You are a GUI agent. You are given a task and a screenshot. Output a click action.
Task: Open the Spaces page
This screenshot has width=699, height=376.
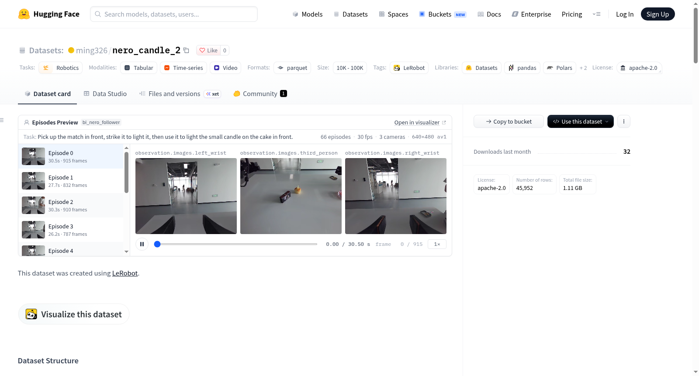(393, 14)
